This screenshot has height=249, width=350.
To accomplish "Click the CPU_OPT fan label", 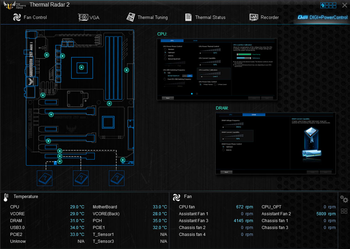I will coord(272,207).
